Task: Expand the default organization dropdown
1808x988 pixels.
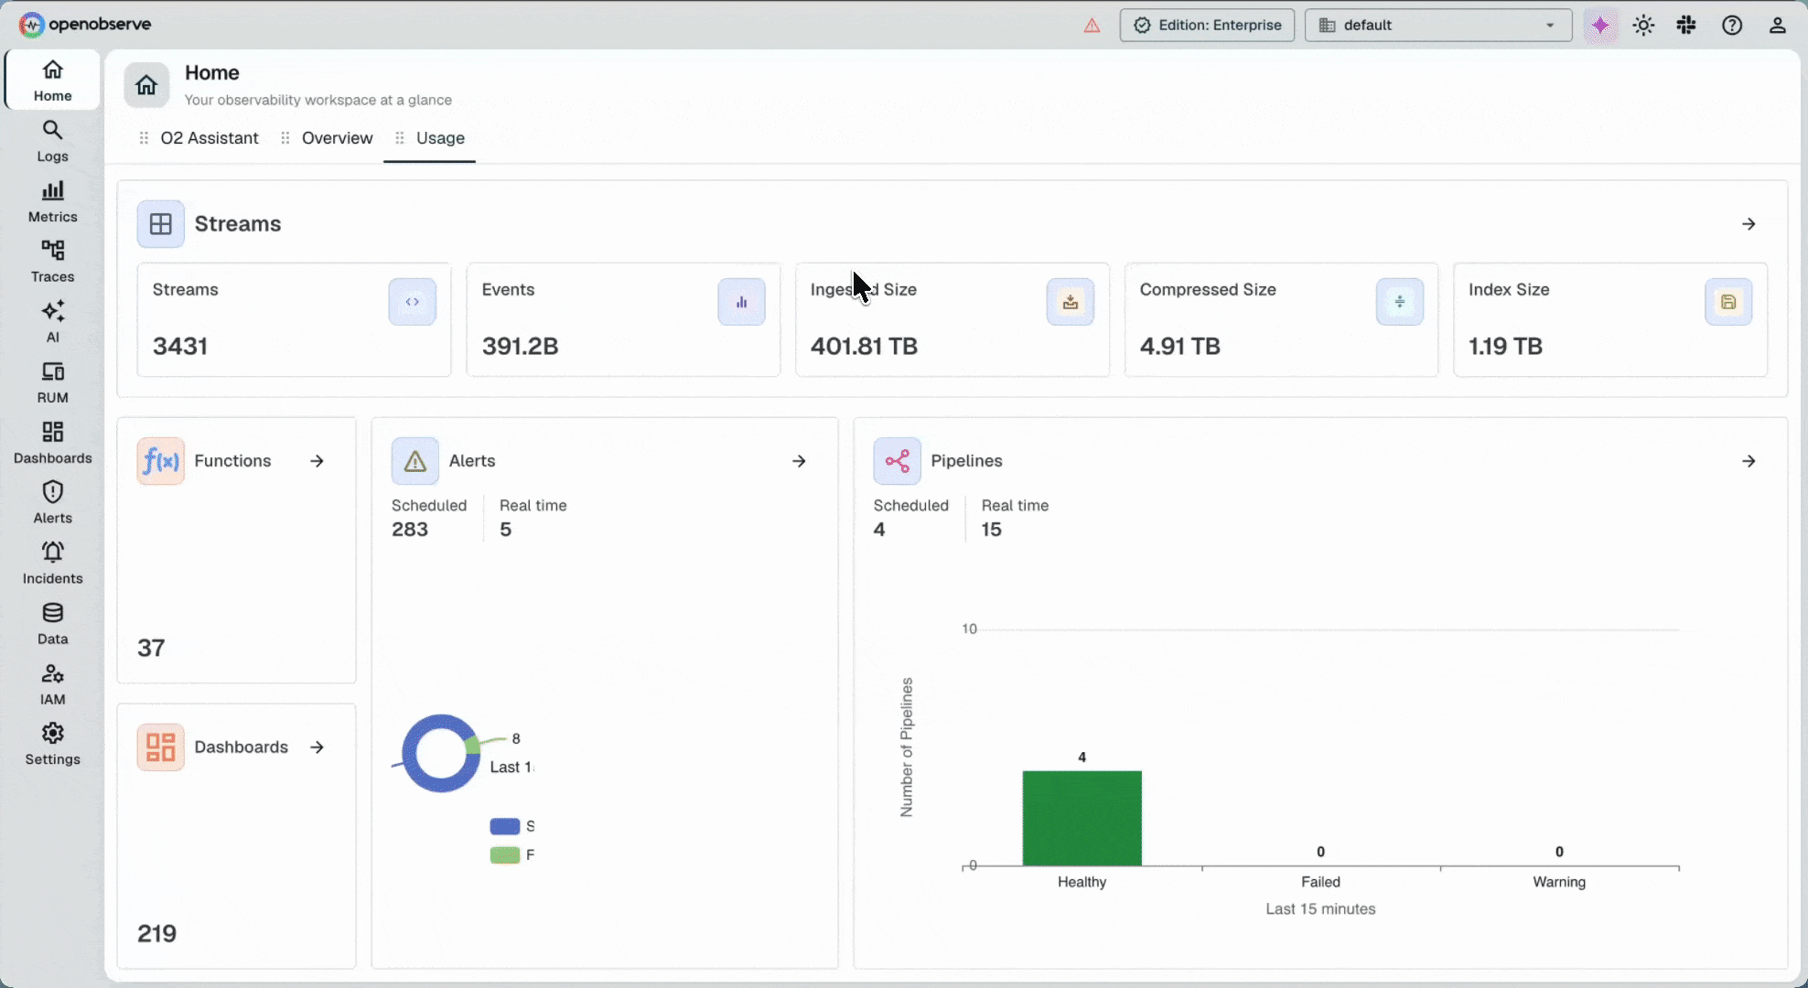Action: (x=1438, y=26)
